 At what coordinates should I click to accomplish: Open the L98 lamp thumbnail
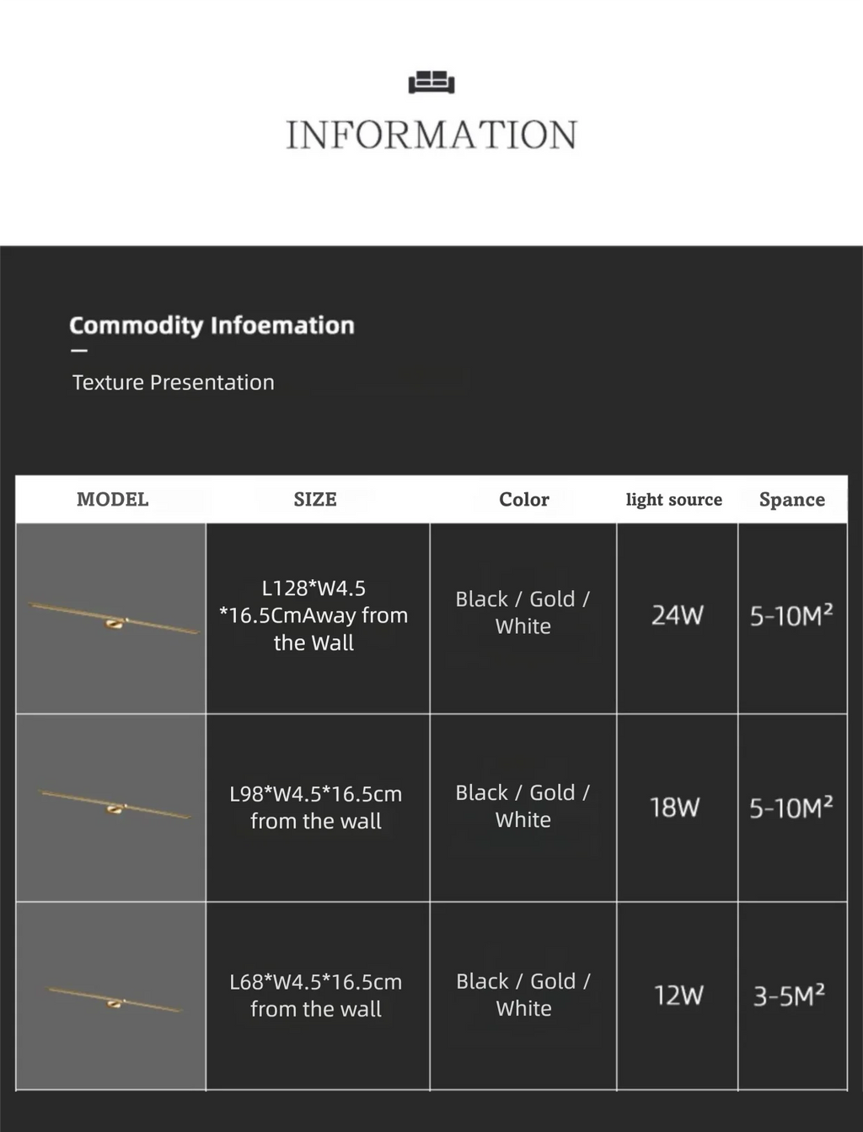click(x=111, y=808)
